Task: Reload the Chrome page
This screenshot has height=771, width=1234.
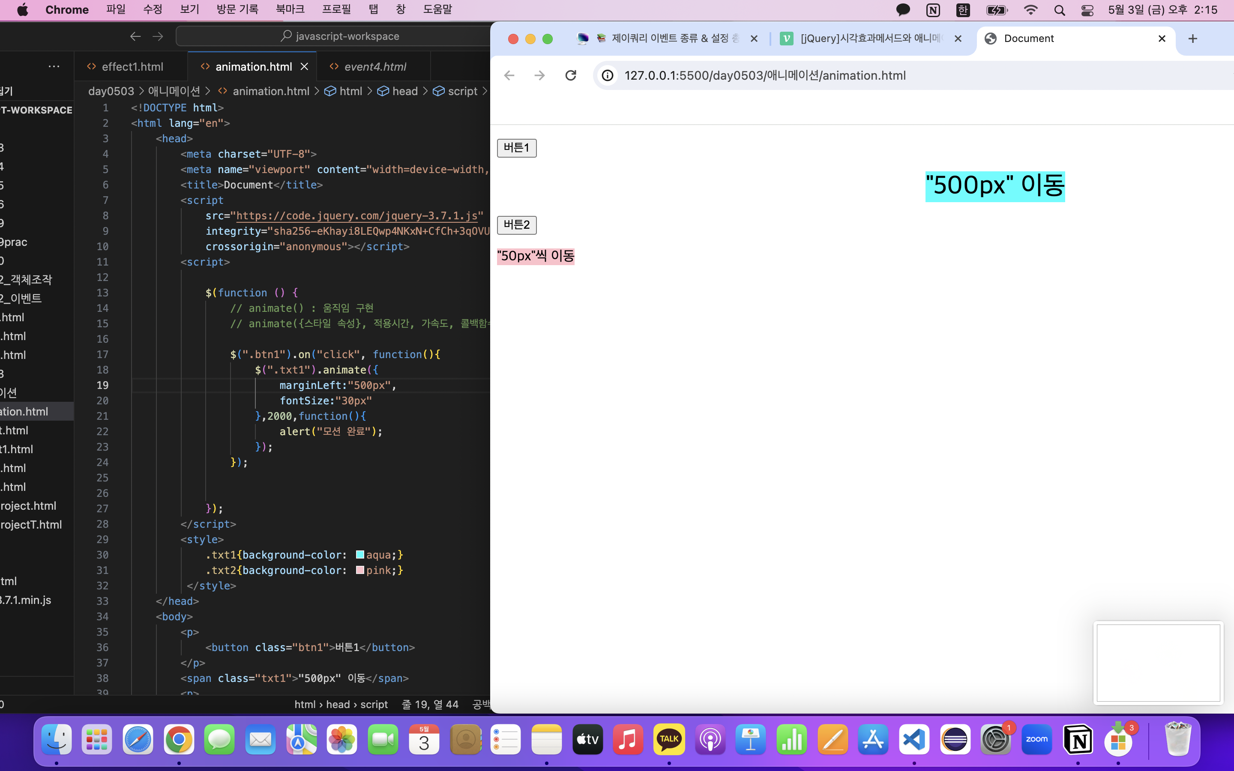Action: coord(571,75)
